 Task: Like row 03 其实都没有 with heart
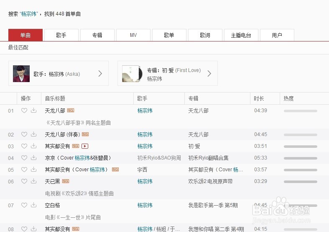click(x=24, y=146)
